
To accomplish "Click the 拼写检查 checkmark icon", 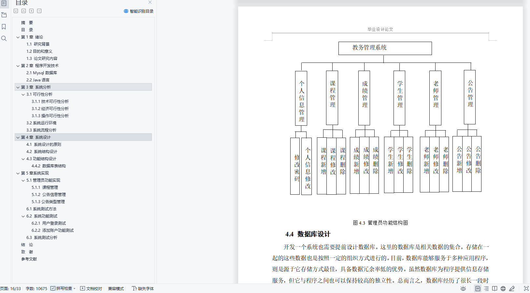I will tap(53, 288).
